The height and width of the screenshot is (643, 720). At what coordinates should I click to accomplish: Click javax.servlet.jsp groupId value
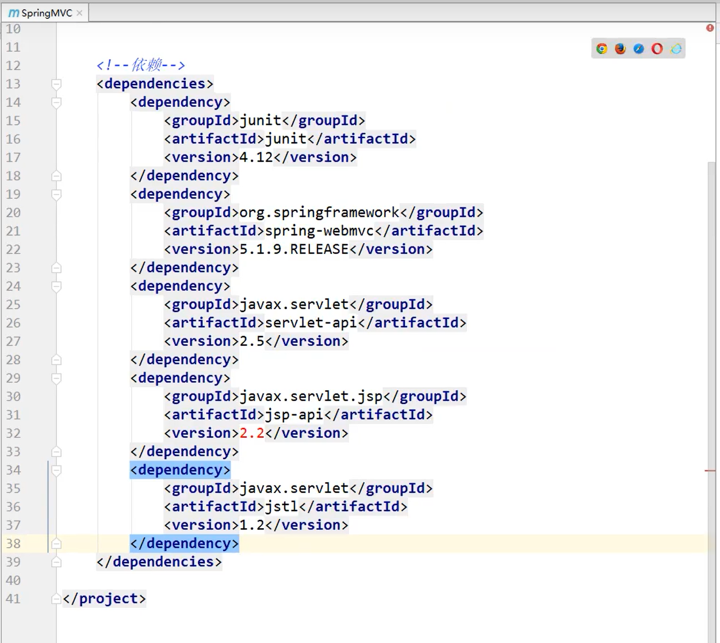311,396
